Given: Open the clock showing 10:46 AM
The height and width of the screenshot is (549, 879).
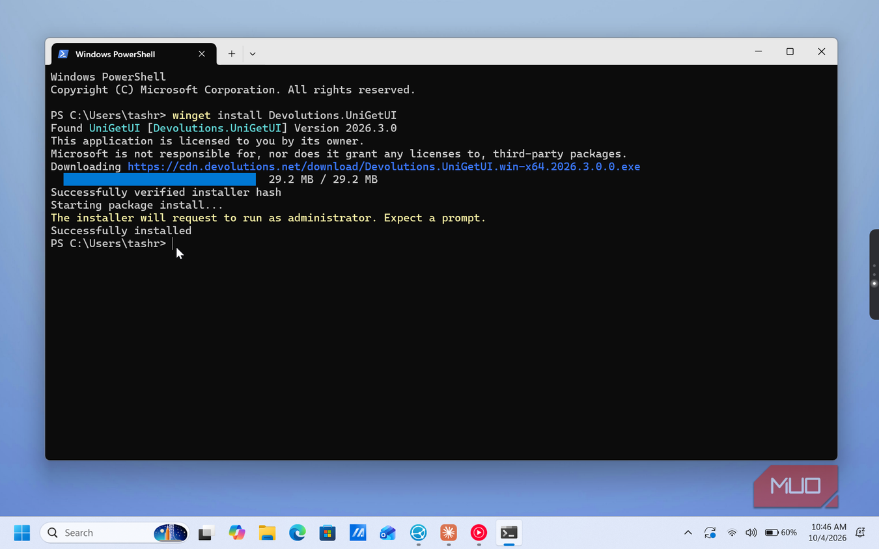Looking at the screenshot, I should tap(828, 533).
